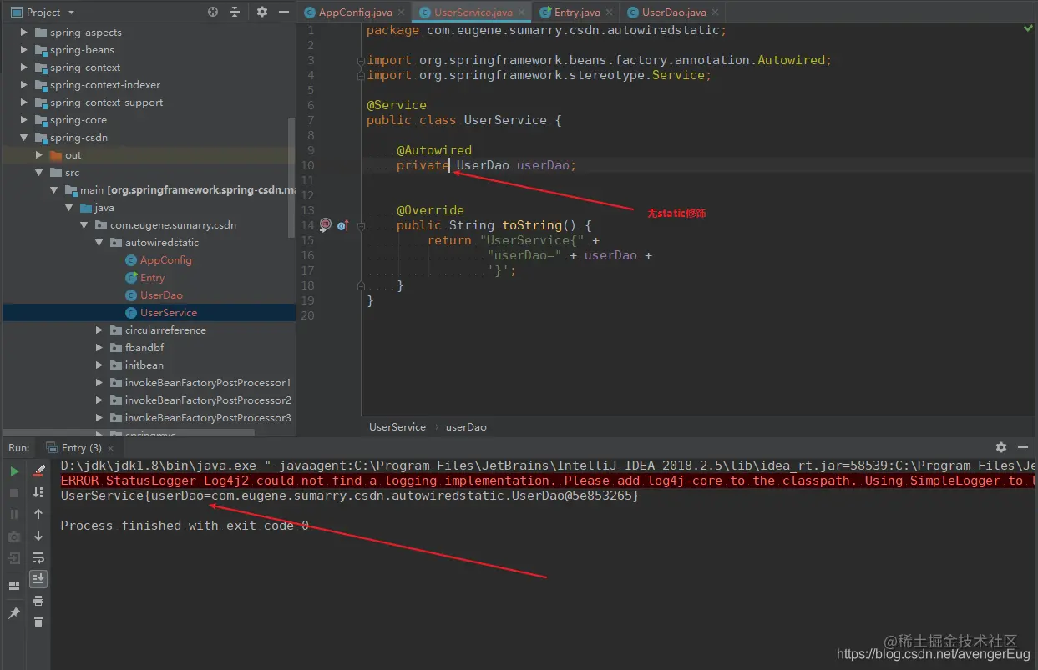Click userDao in the breadcrumb bar
Viewport: 1038px width, 670px height.
[466, 426]
